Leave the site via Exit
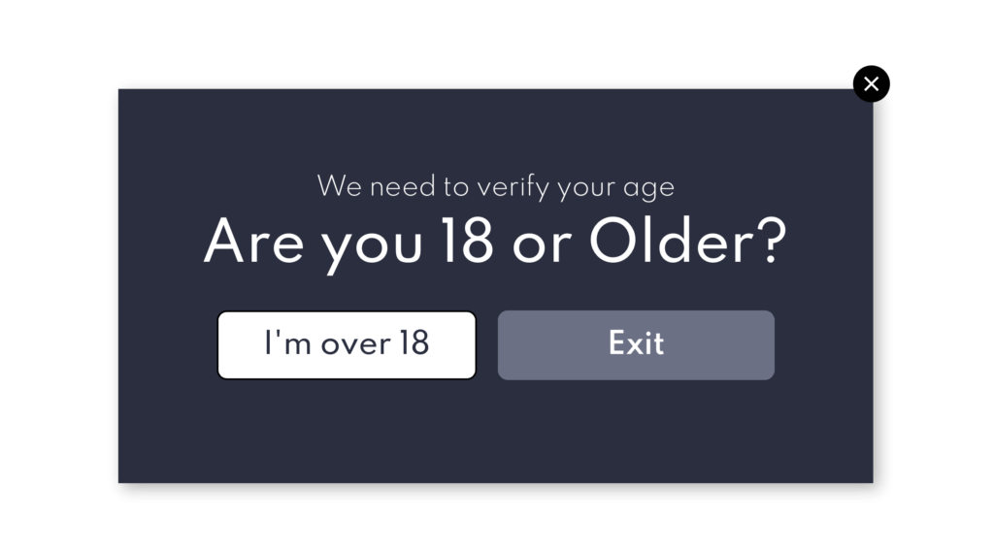 pyautogui.click(x=636, y=345)
